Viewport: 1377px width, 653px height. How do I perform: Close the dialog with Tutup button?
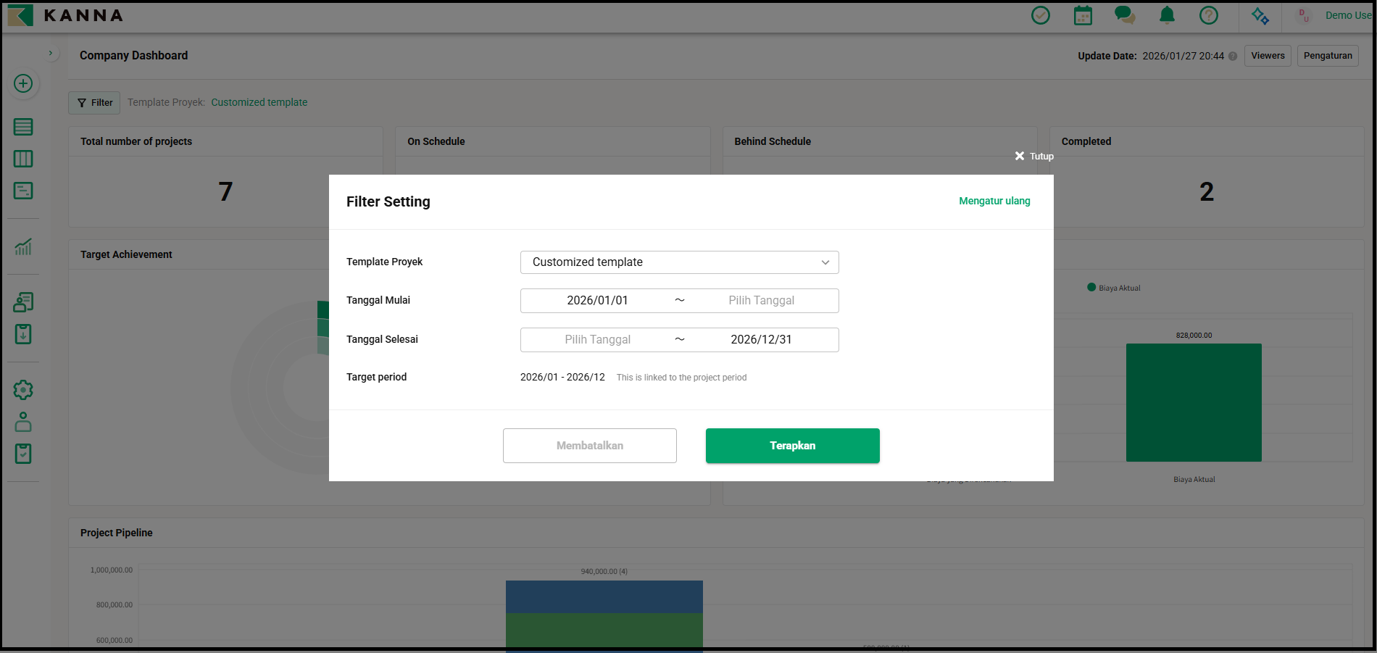click(x=1034, y=156)
